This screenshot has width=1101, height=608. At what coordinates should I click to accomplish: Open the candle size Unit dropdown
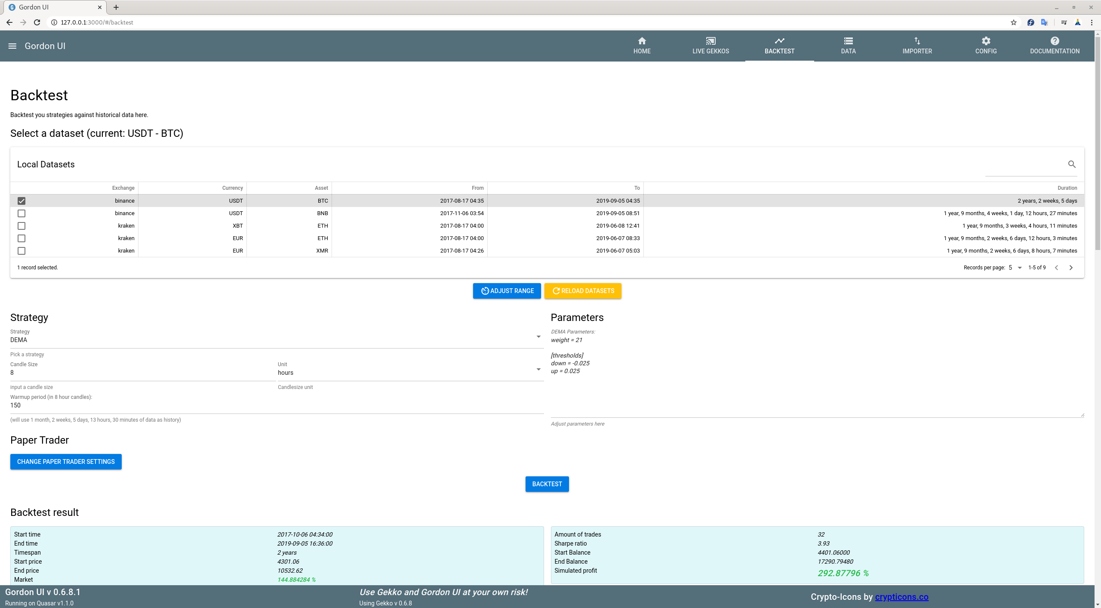(x=538, y=370)
